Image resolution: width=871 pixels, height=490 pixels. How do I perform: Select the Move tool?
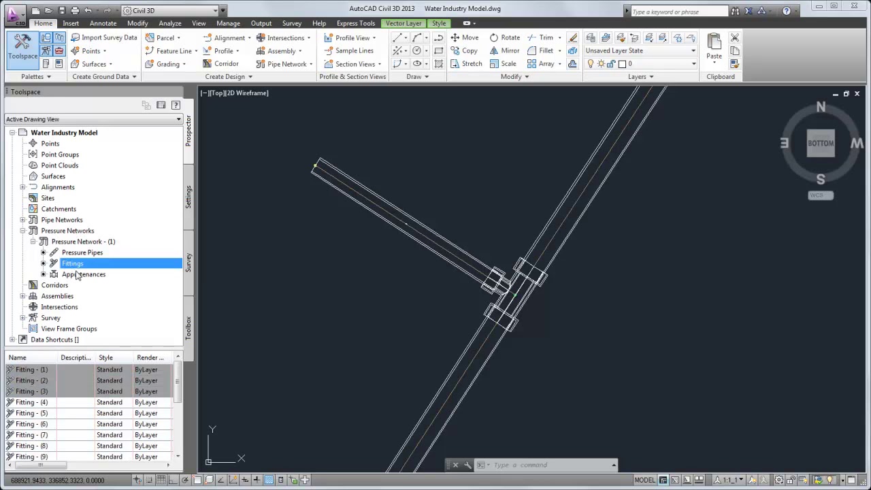coord(464,37)
